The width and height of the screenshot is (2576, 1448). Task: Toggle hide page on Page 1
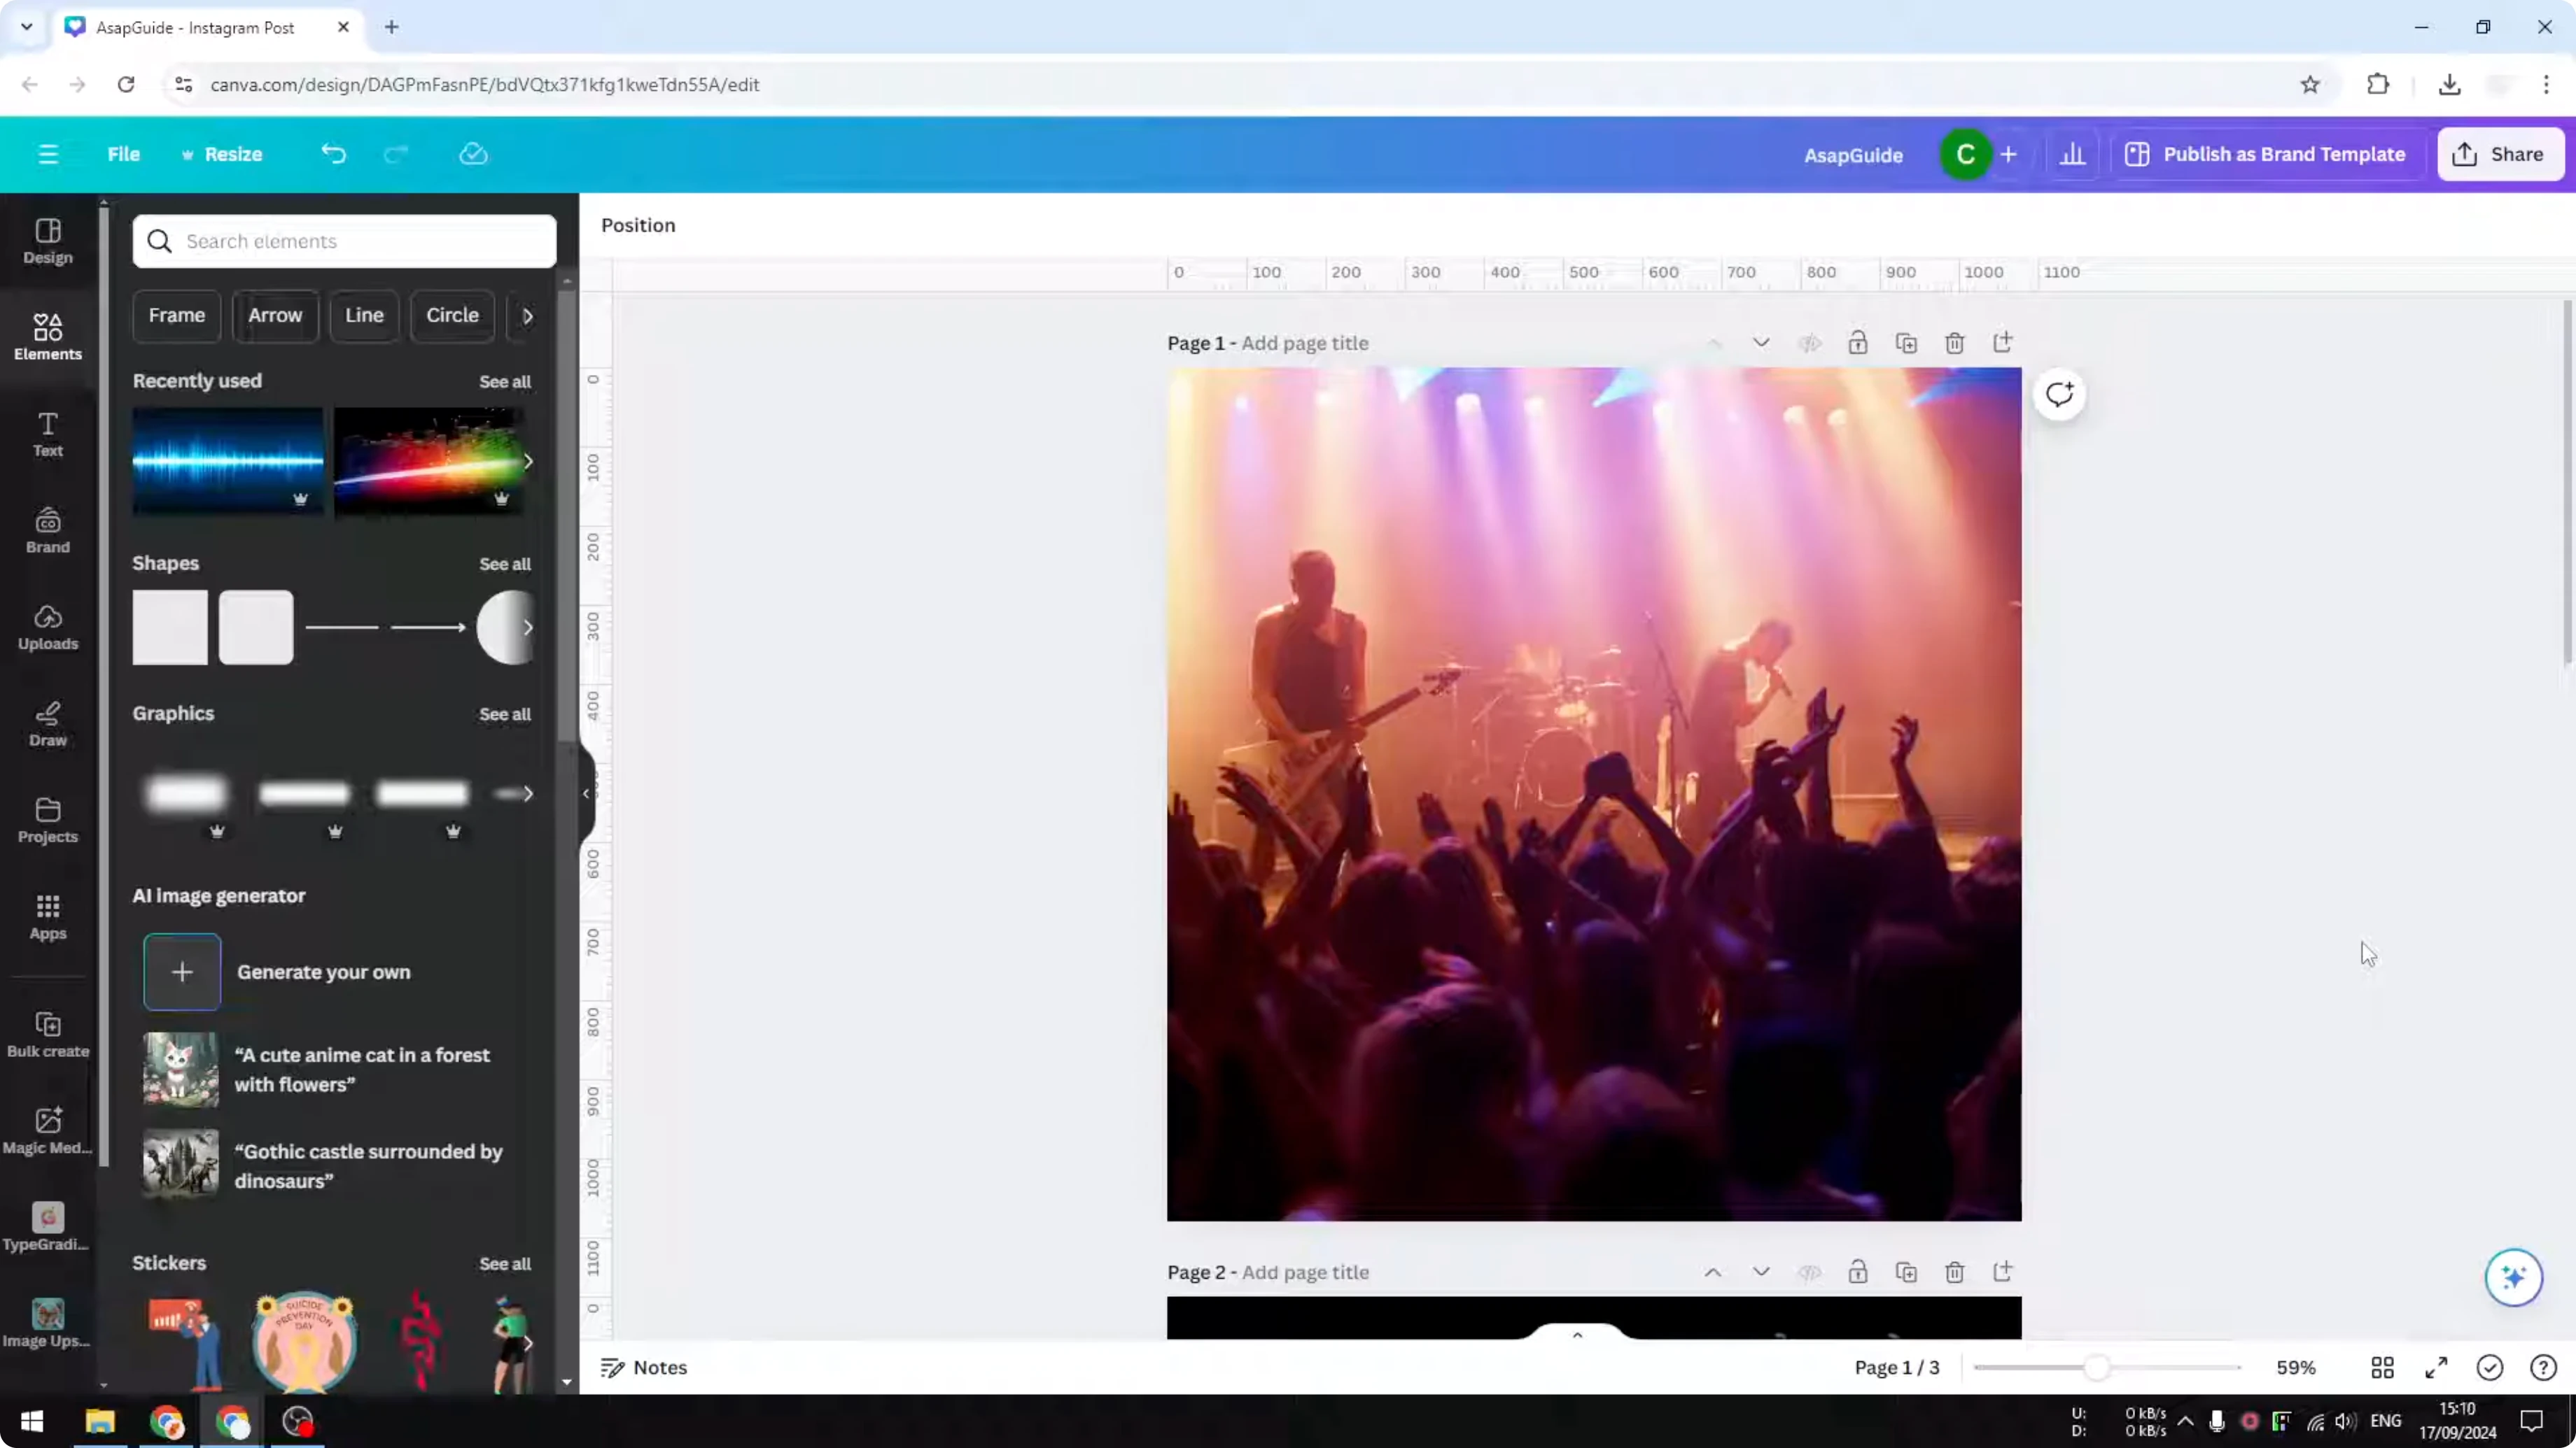[x=1809, y=343]
